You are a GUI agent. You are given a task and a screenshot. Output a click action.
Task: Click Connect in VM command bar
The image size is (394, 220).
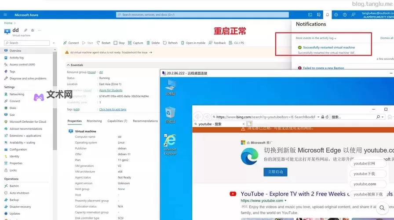tap(71, 43)
